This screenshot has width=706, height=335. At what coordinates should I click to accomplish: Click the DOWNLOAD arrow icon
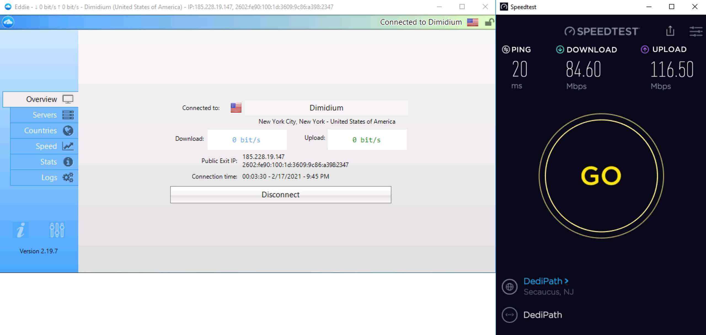point(560,50)
